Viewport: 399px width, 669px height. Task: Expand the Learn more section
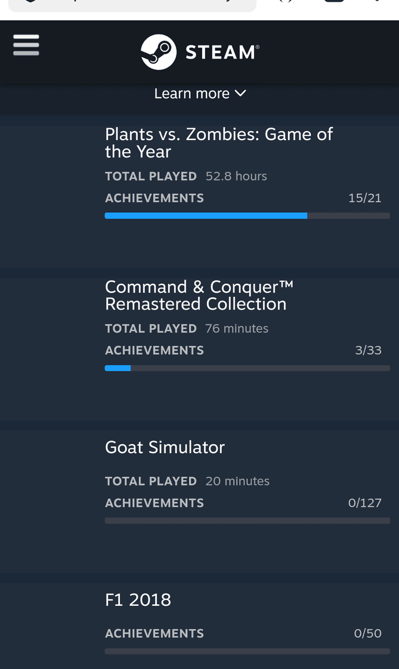pos(200,94)
